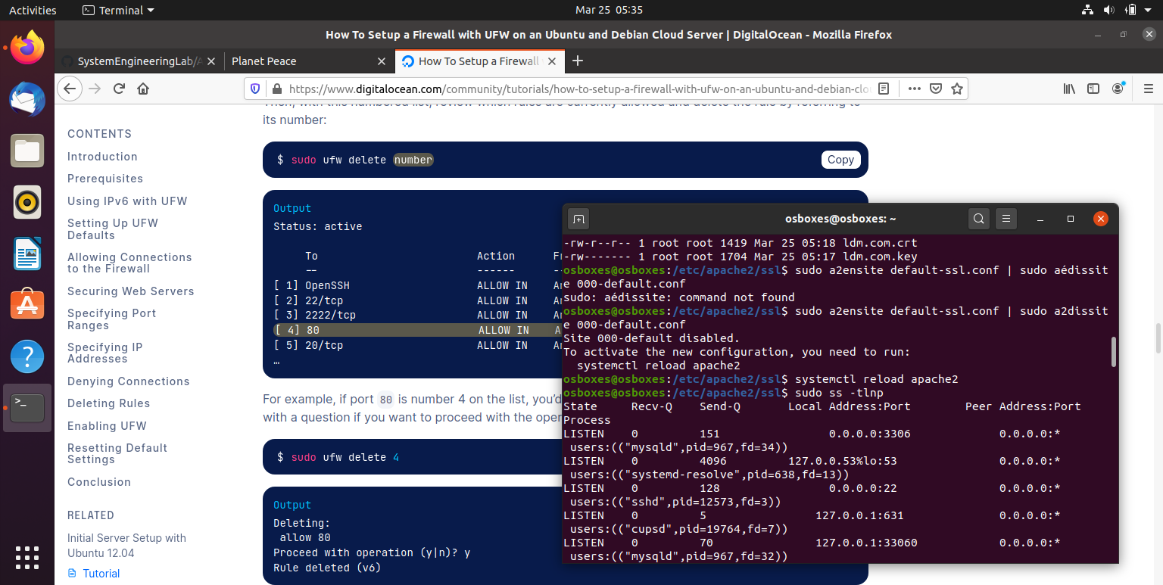Click the Firefox page scrollbar thumb
1163x585 pixels.
click(1158, 338)
